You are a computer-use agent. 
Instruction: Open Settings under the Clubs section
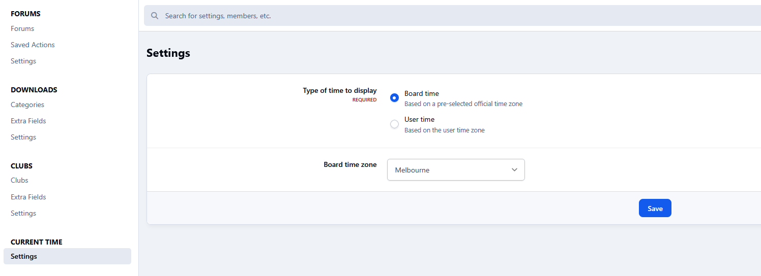coord(23,213)
